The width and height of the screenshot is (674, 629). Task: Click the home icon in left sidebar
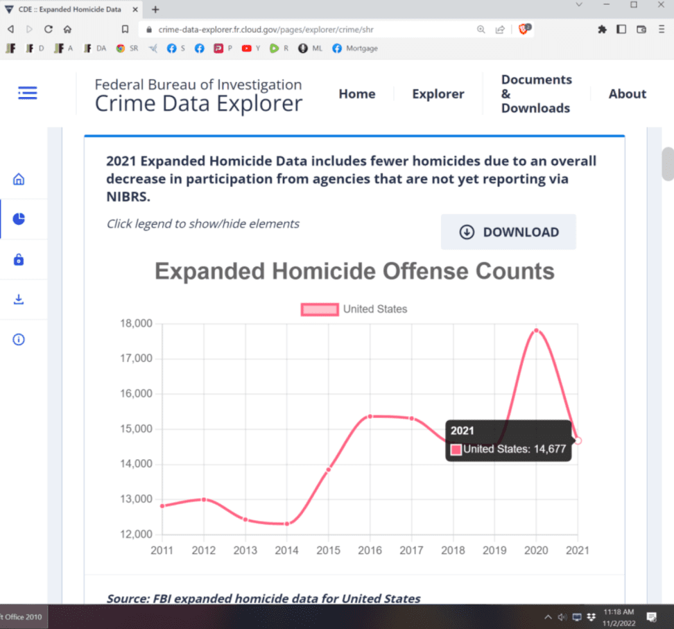click(19, 180)
